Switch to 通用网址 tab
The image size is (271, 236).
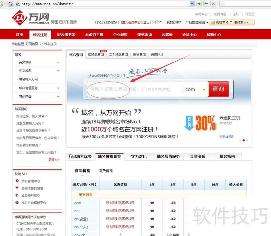point(157,55)
